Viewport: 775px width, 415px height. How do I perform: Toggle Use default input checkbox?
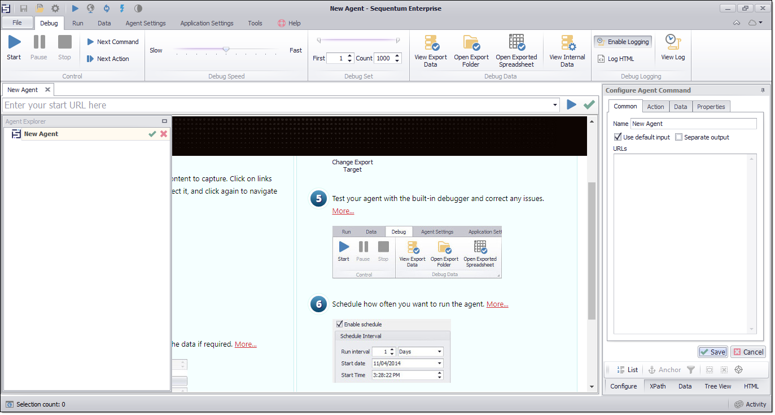click(x=618, y=137)
